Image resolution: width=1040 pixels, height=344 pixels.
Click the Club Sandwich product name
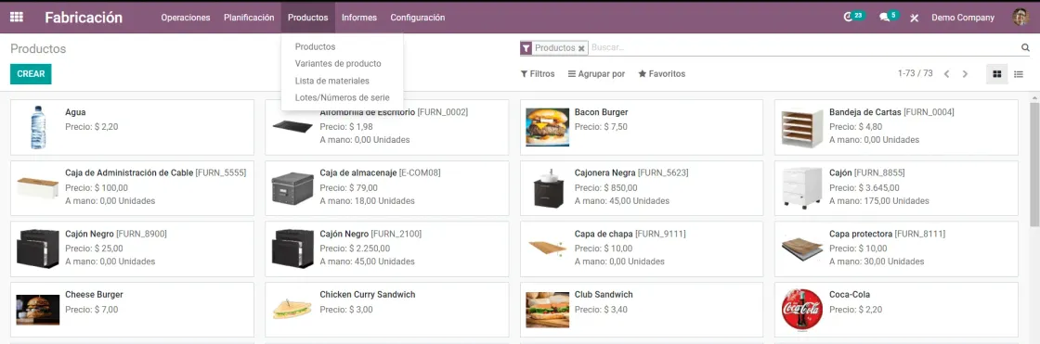pos(604,294)
